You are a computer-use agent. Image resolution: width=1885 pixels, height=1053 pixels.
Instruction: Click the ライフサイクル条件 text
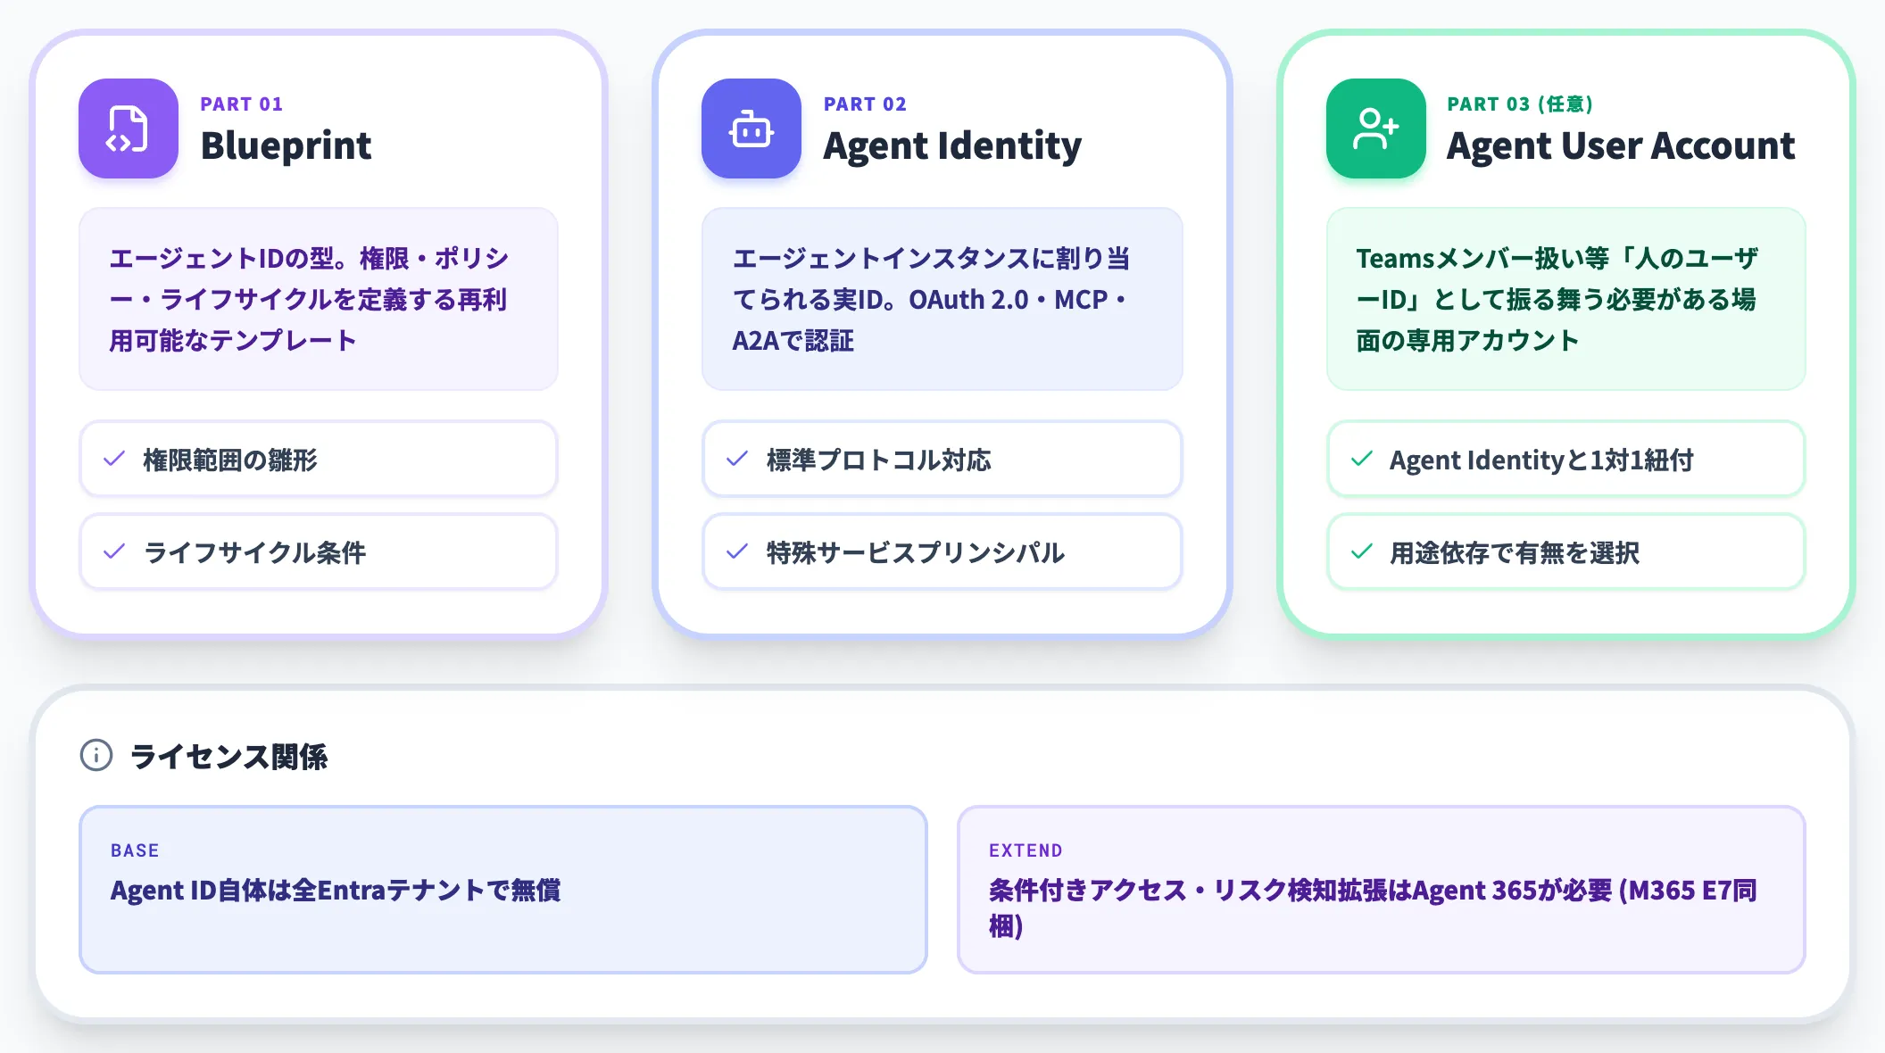tap(255, 552)
